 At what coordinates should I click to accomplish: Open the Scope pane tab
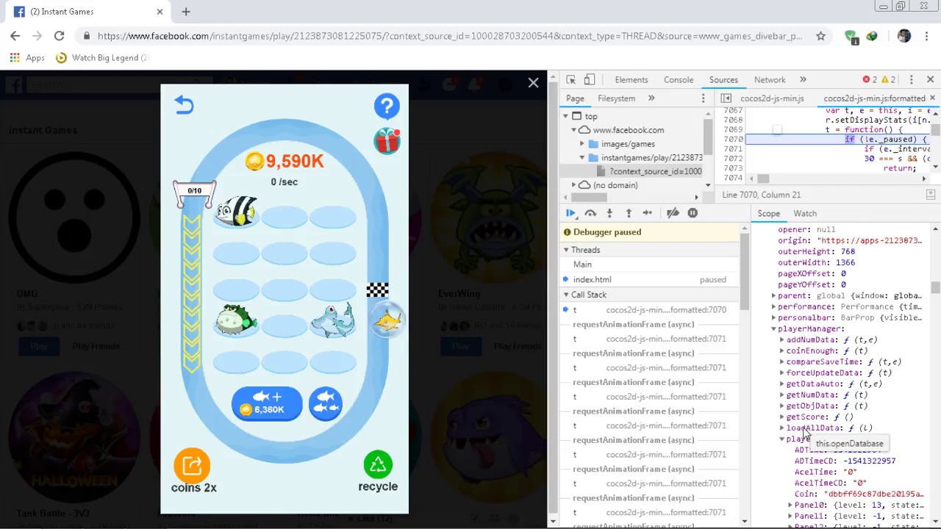(x=768, y=214)
